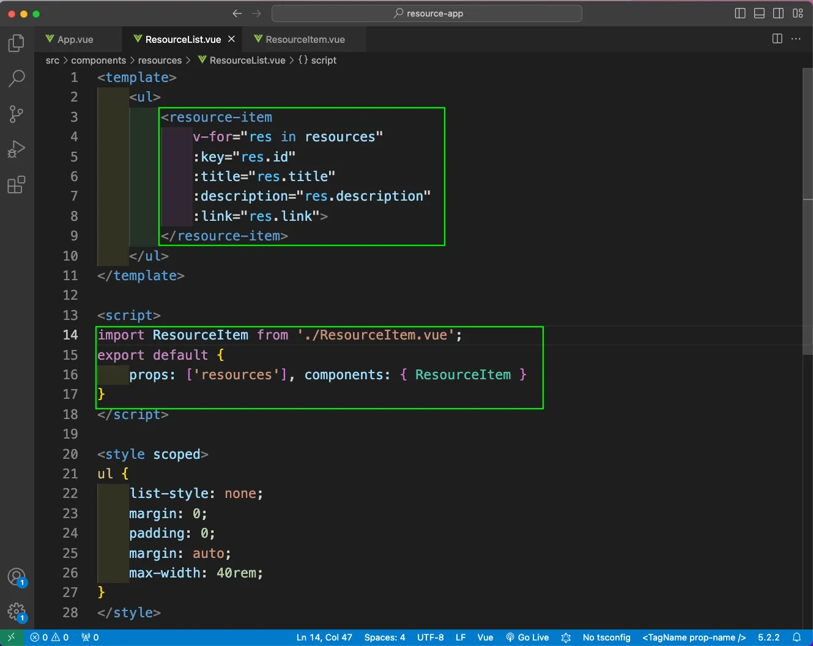Viewport: 813px width, 646px height.
Task: Change language mode Vue
Action: tap(485, 637)
